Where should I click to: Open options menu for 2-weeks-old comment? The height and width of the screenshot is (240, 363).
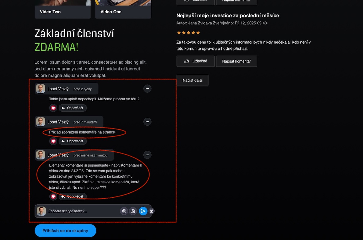147,89
